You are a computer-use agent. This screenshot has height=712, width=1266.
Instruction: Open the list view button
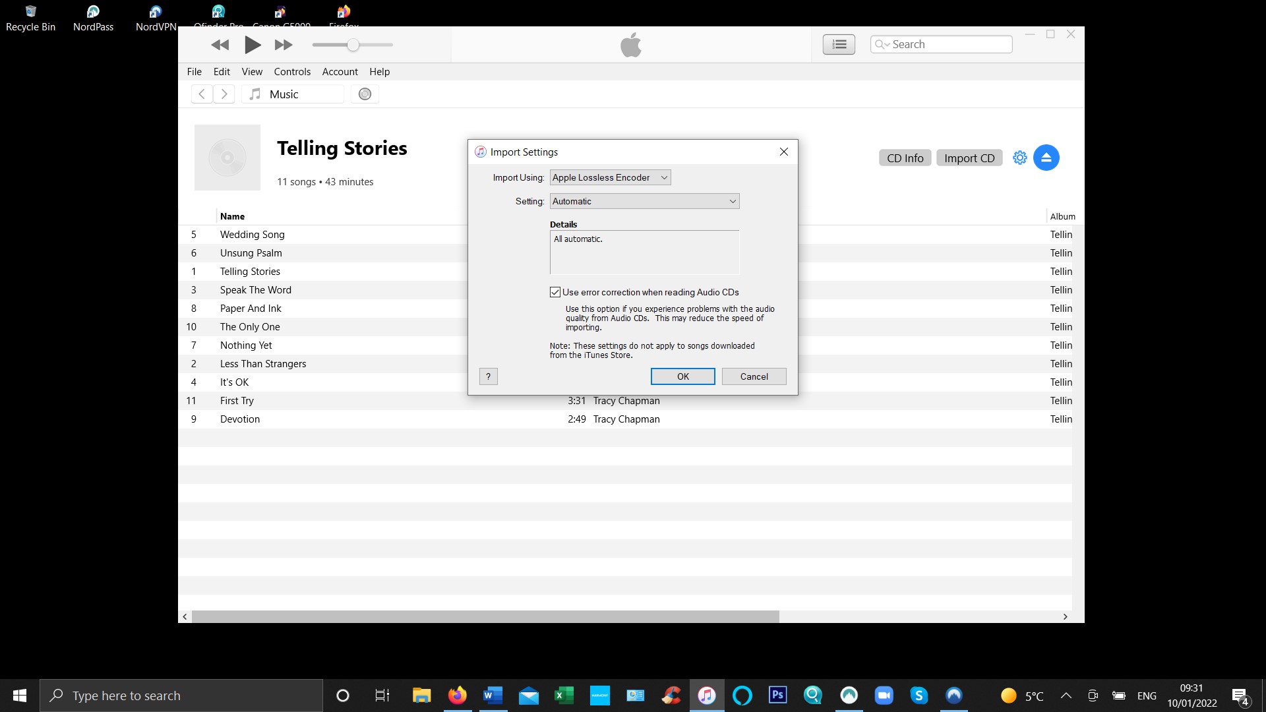839,44
